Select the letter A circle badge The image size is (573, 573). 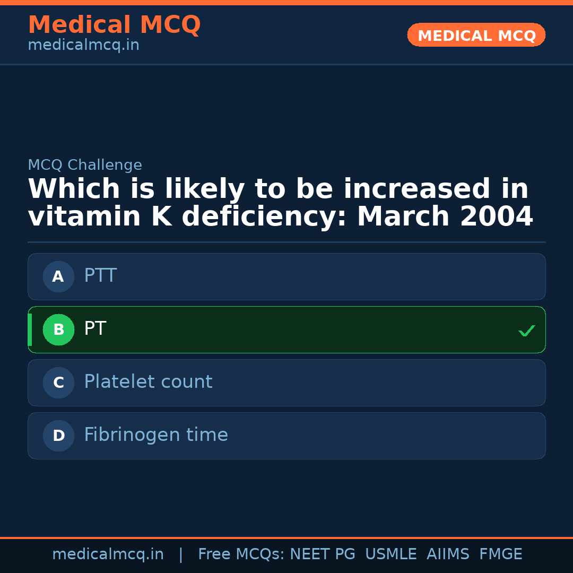58,276
